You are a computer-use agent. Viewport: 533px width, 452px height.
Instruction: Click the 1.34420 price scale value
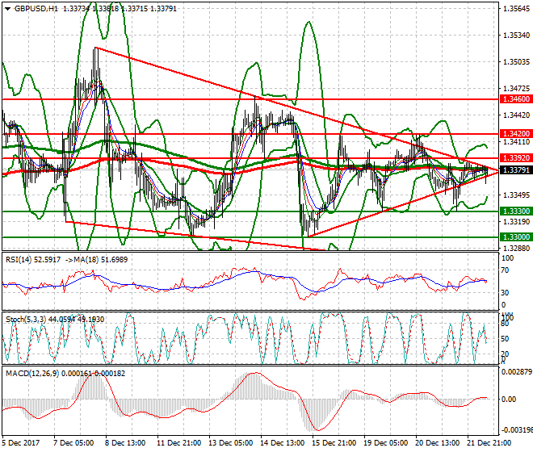(516, 115)
